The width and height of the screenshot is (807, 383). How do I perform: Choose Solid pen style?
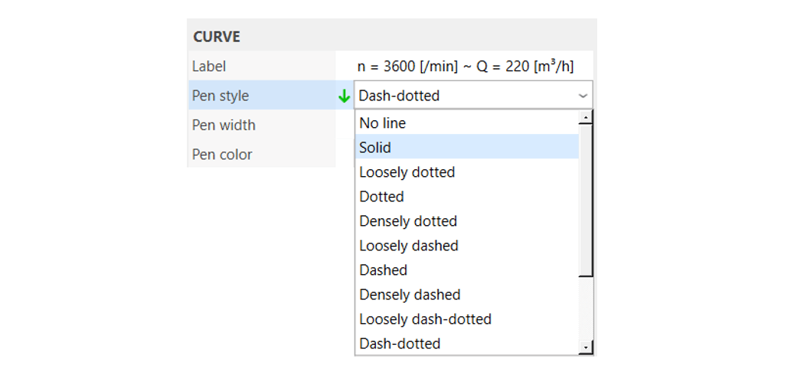tap(467, 148)
